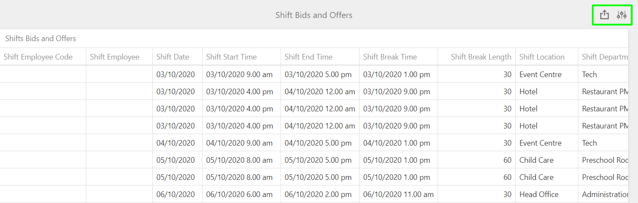Select the Shifts Bids and Offers title

(41, 39)
